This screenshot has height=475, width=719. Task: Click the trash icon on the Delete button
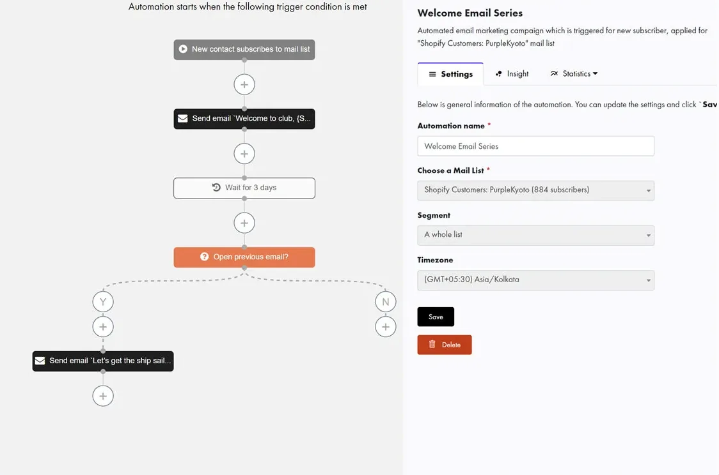432,344
